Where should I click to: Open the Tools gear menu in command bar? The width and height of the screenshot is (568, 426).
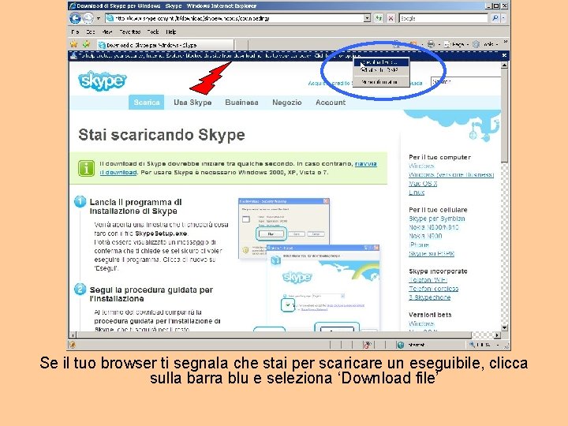[x=484, y=44]
